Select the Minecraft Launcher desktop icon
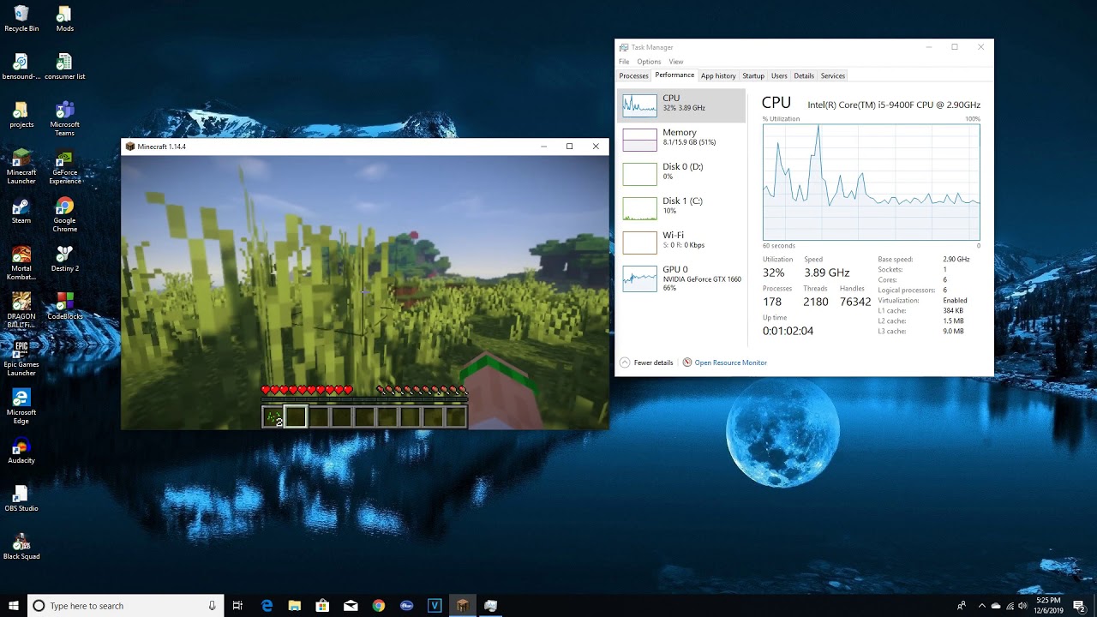This screenshot has height=617, width=1097. click(x=21, y=166)
